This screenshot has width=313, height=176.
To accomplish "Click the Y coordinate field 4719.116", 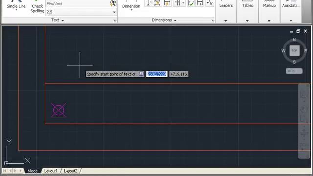I will coord(179,74).
